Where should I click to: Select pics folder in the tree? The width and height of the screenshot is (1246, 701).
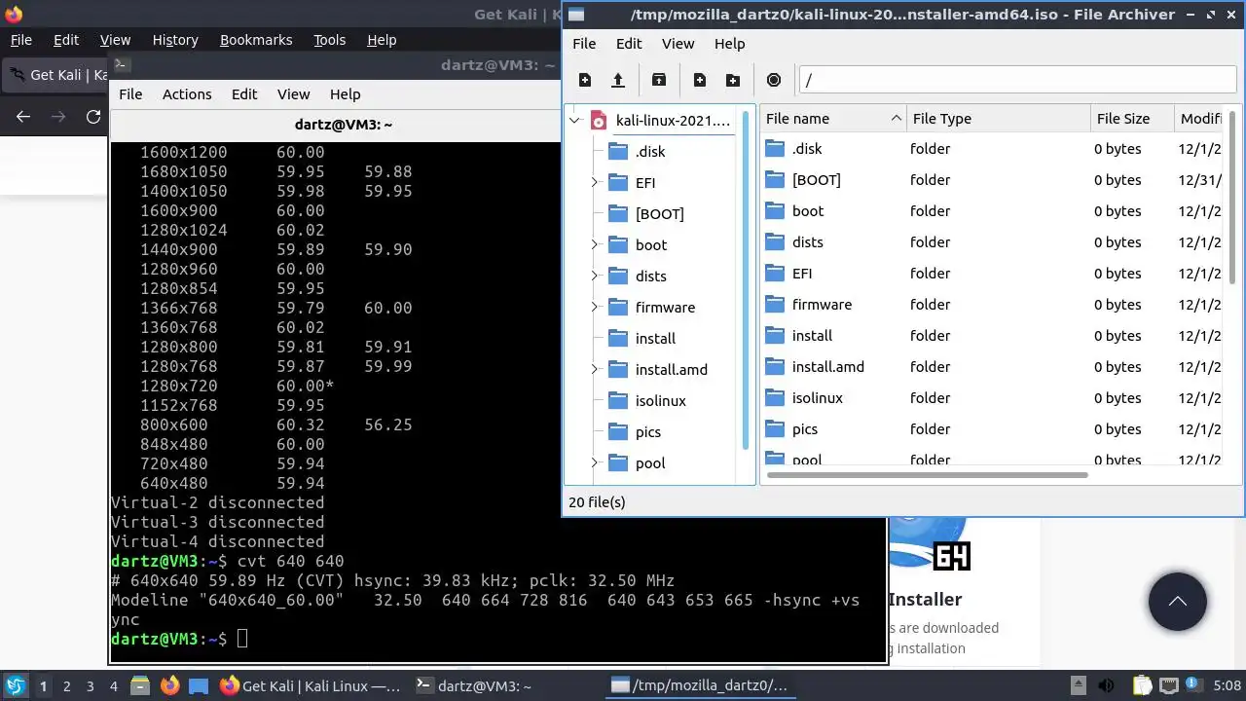tap(647, 431)
